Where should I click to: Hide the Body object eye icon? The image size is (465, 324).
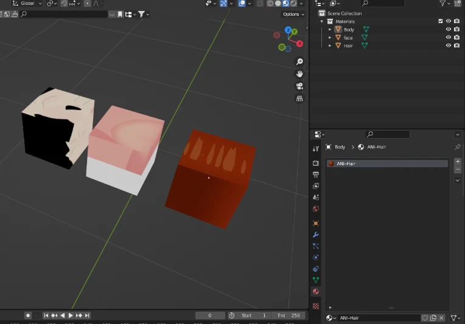[449, 29]
